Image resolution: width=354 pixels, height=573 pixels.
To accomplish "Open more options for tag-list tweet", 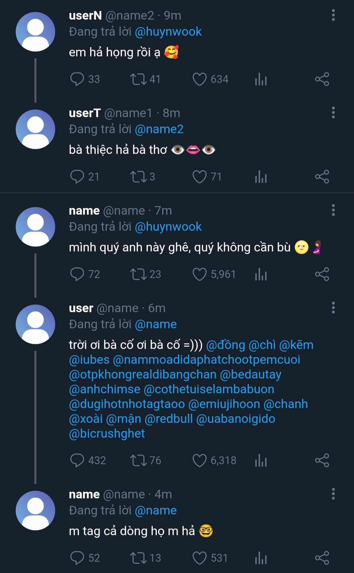I will point(333,308).
